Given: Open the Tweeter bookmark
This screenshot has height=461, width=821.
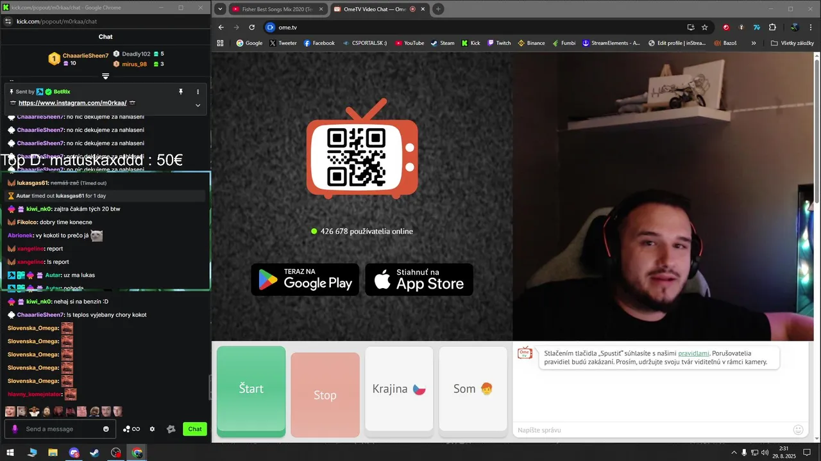Looking at the screenshot, I should coord(283,43).
